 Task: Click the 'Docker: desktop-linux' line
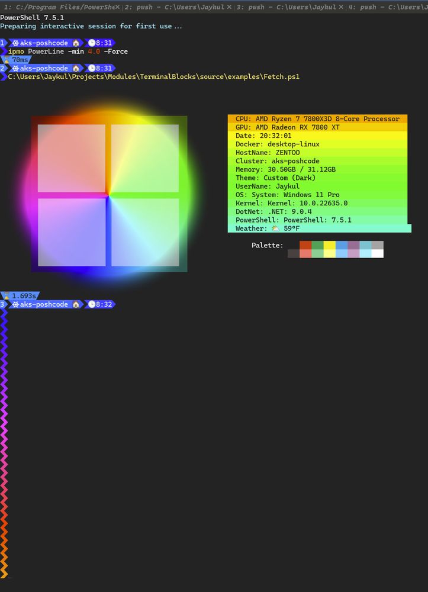pos(317,144)
